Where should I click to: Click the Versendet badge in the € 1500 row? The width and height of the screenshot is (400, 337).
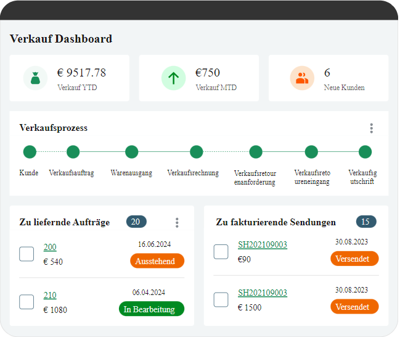(354, 307)
